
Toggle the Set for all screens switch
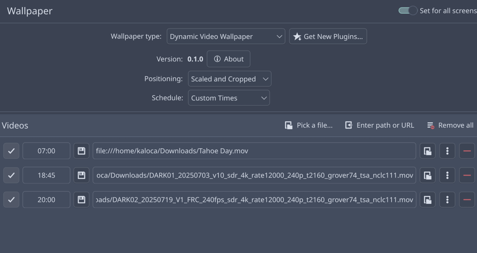coord(408,11)
